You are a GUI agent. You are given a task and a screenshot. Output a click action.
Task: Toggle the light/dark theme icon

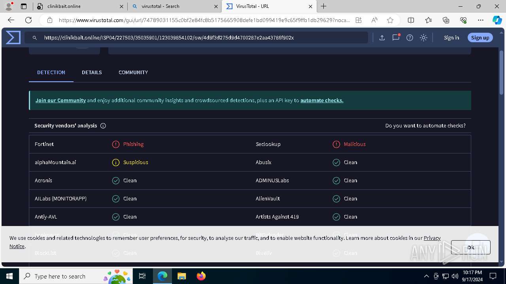pyautogui.click(x=423, y=37)
